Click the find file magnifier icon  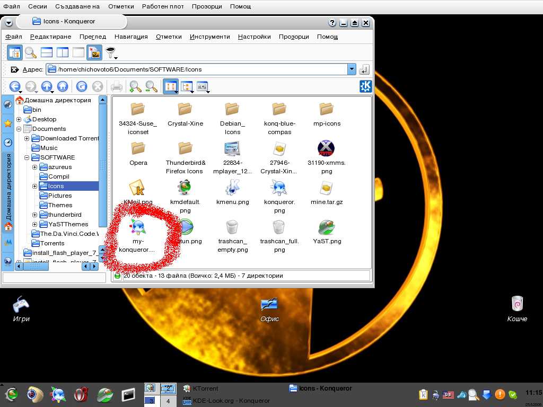point(30,52)
